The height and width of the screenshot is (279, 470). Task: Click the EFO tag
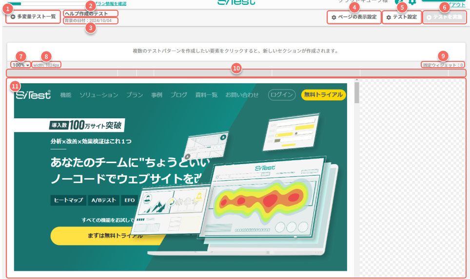pos(130,200)
